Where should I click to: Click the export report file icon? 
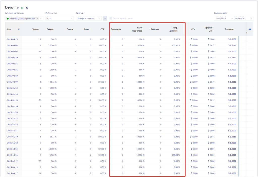click(x=22, y=8)
